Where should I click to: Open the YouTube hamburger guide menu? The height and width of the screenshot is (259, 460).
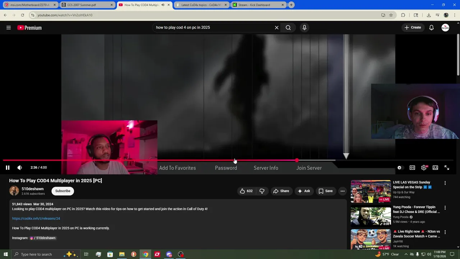coord(9,28)
